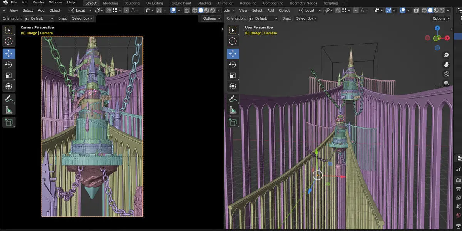Toggle overlays in the left viewport

173,10
